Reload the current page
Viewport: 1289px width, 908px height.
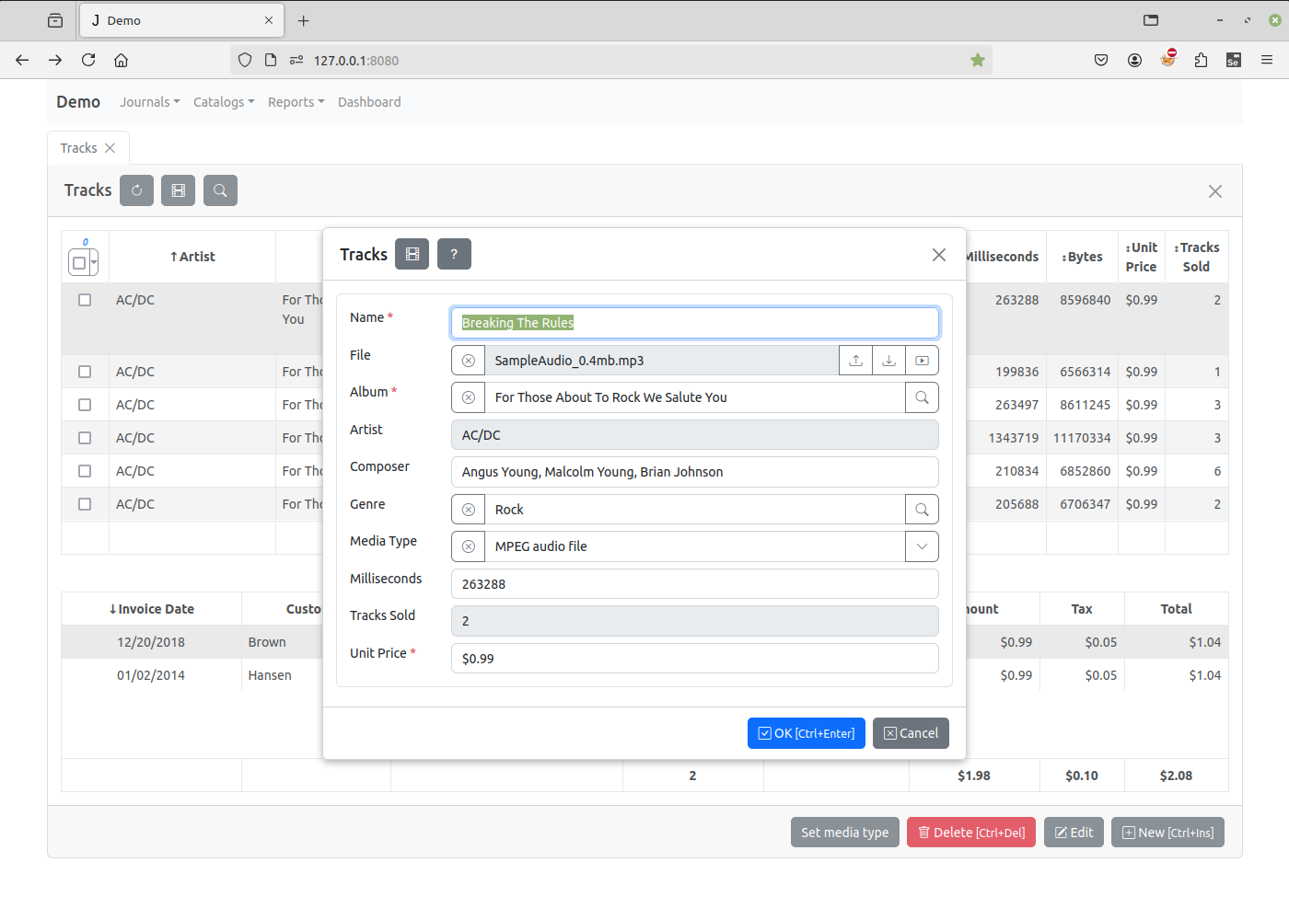coord(88,60)
